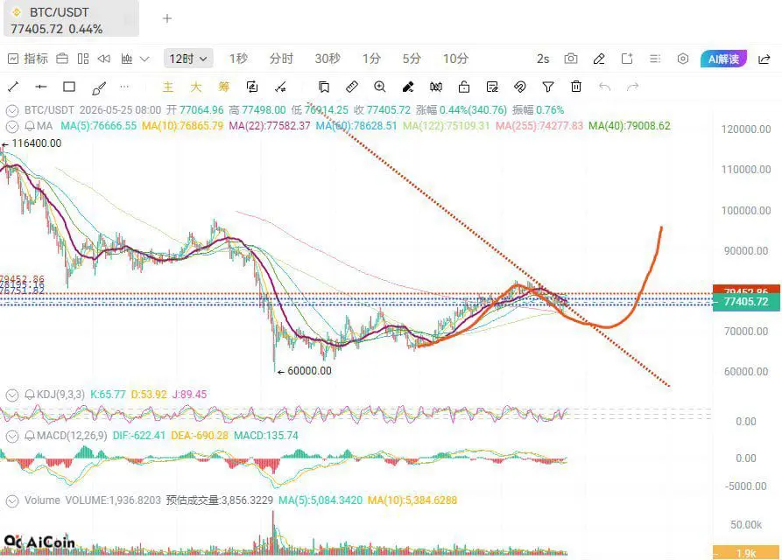Viewport: 782px width, 560px height.
Task: Collapse the KDJ indicator panel
Action: (12, 395)
